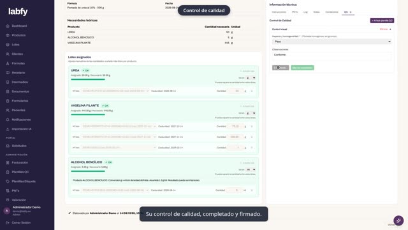Viewport: 408px width, 230px height.
Task: Open the Facturación sidebar icon
Action: [8, 162]
